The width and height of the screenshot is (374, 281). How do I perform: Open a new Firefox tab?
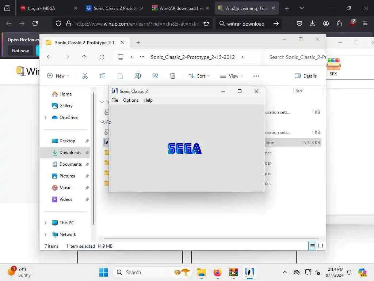click(x=287, y=8)
